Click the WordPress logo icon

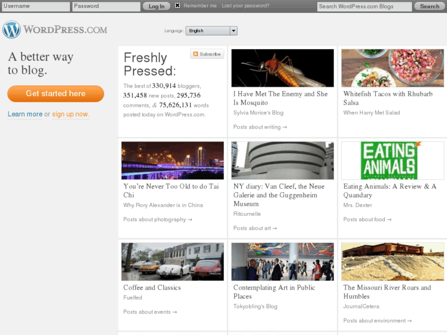(12, 30)
